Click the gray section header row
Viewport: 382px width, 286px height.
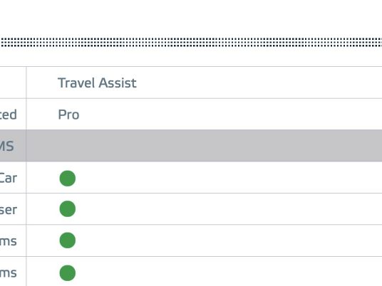191,145
